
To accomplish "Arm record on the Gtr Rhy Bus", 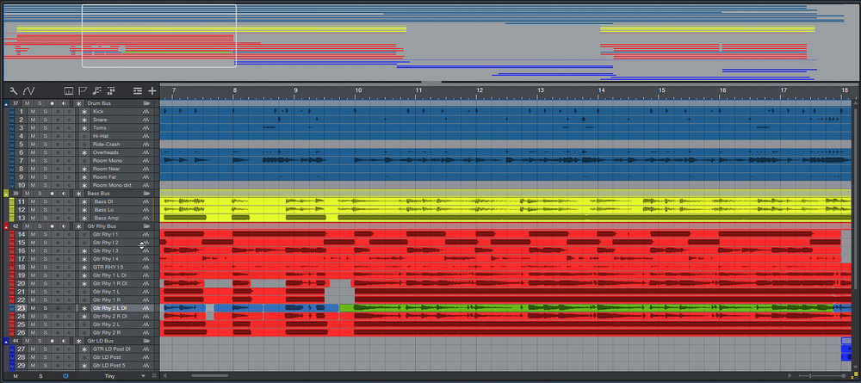I will [x=52, y=226].
